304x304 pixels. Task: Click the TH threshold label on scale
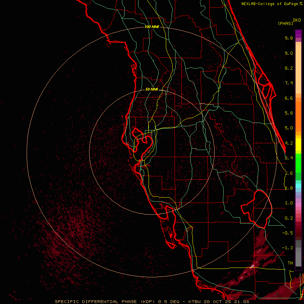tap(290, 263)
